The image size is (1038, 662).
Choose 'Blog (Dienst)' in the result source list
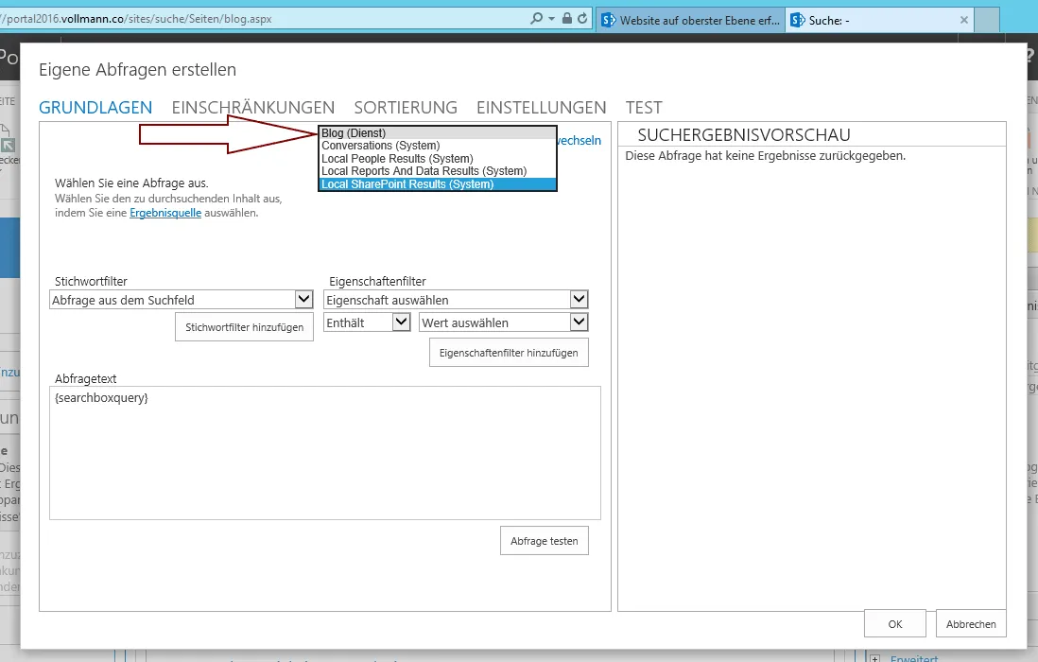[438, 133]
